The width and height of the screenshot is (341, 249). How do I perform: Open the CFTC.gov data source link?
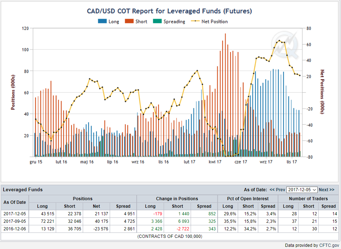pyautogui.click(x=329, y=245)
